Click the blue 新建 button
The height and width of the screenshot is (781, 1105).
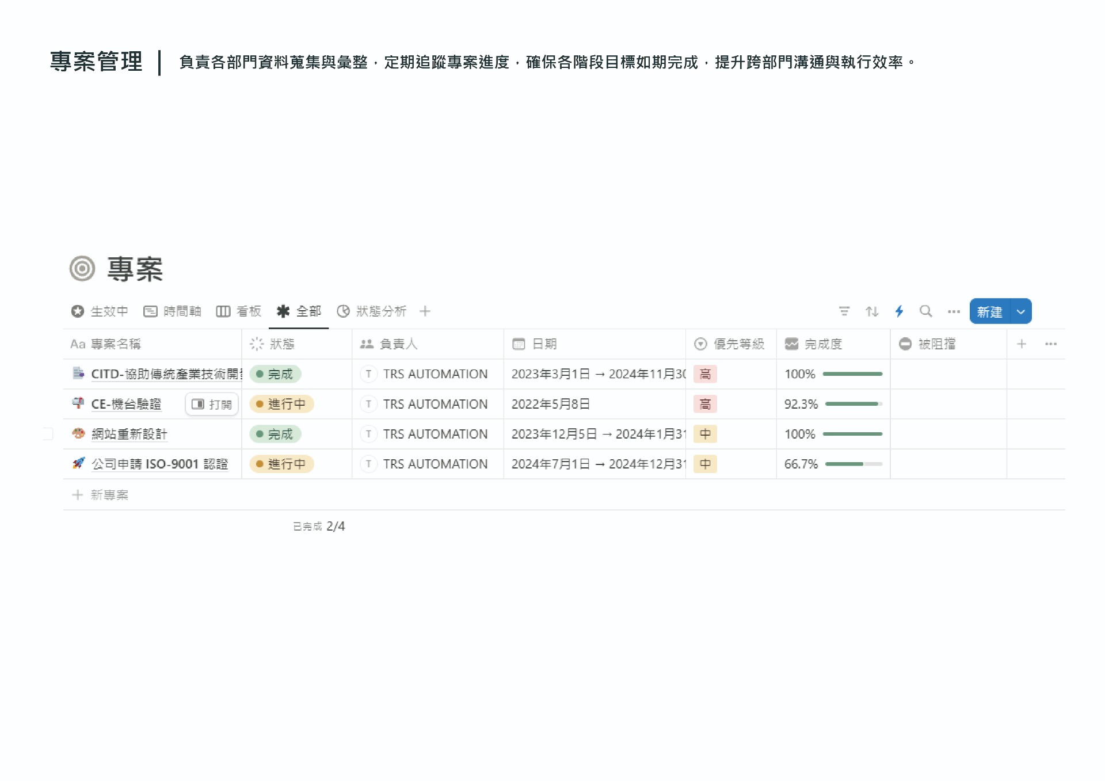tap(989, 312)
